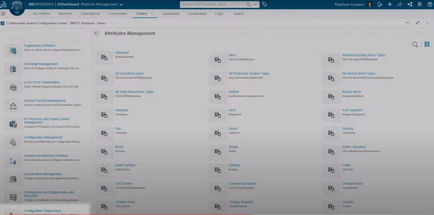Click the Search SWYFT Solutions input field

213,4
